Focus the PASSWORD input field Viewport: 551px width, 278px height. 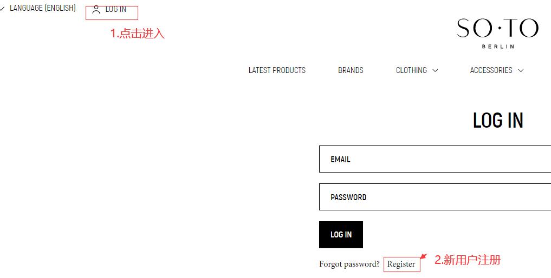tap(435, 197)
